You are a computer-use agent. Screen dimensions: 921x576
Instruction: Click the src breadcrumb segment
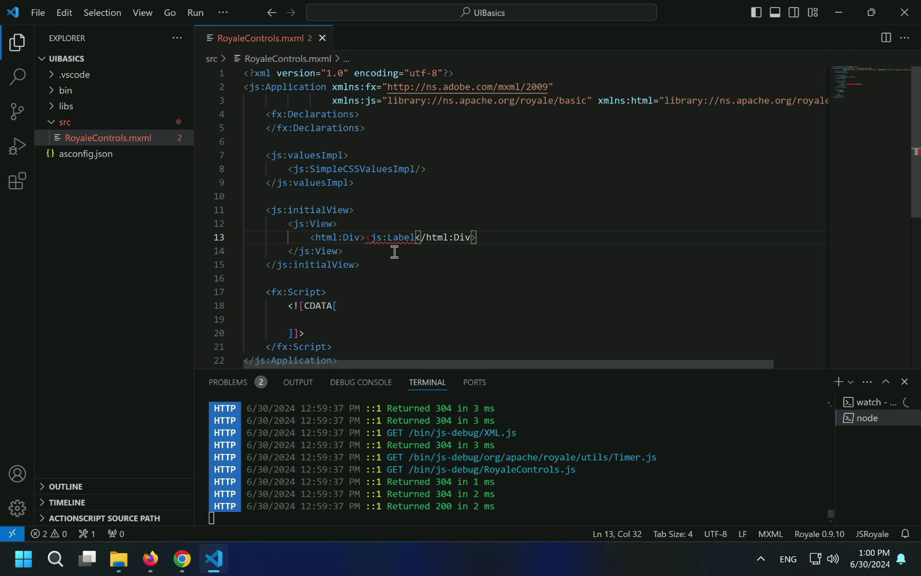point(212,59)
